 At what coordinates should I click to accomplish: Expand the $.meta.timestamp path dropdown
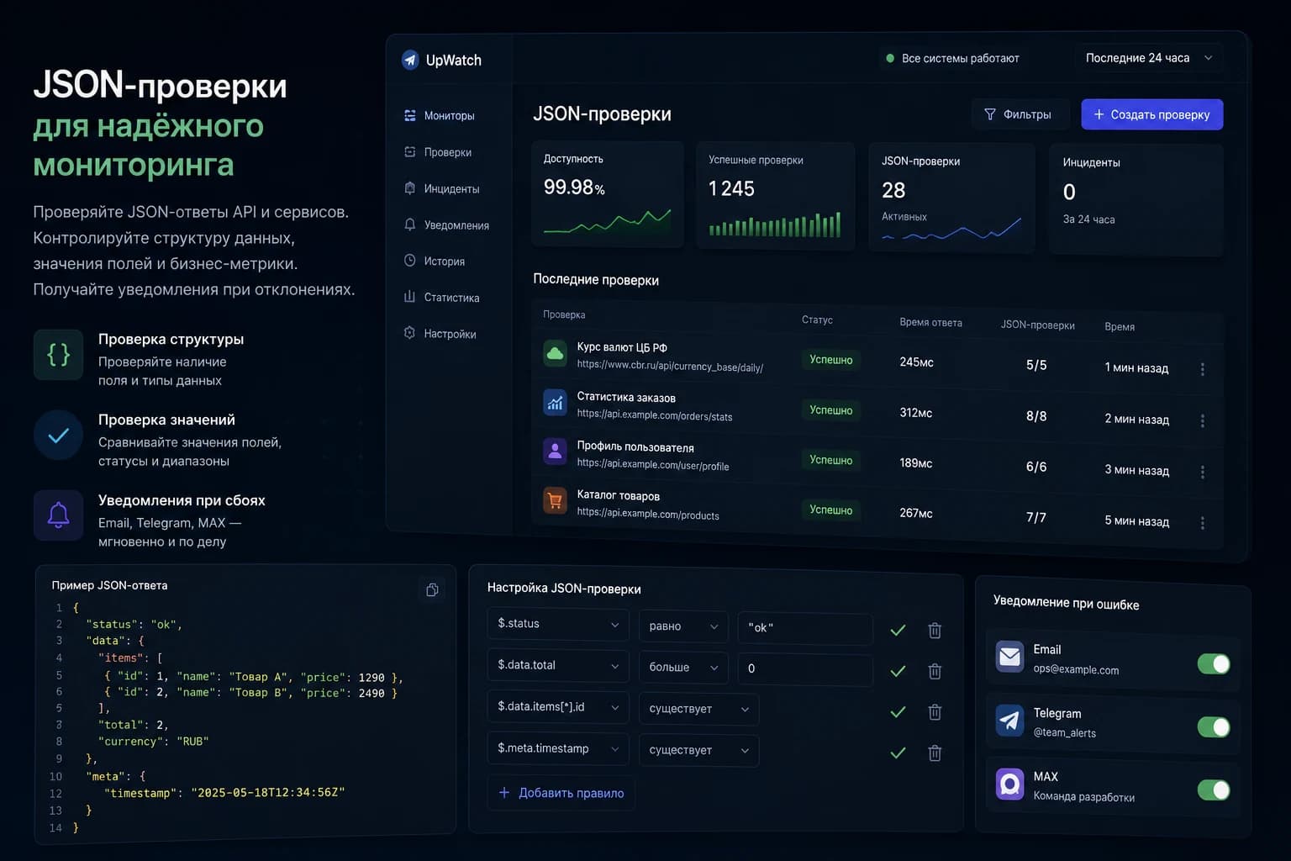click(x=558, y=748)
